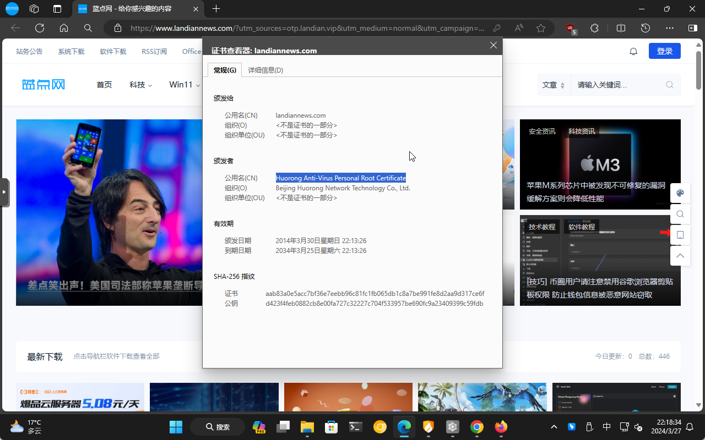Click the address bar search icon
The image size is (705, 440).
88,28
